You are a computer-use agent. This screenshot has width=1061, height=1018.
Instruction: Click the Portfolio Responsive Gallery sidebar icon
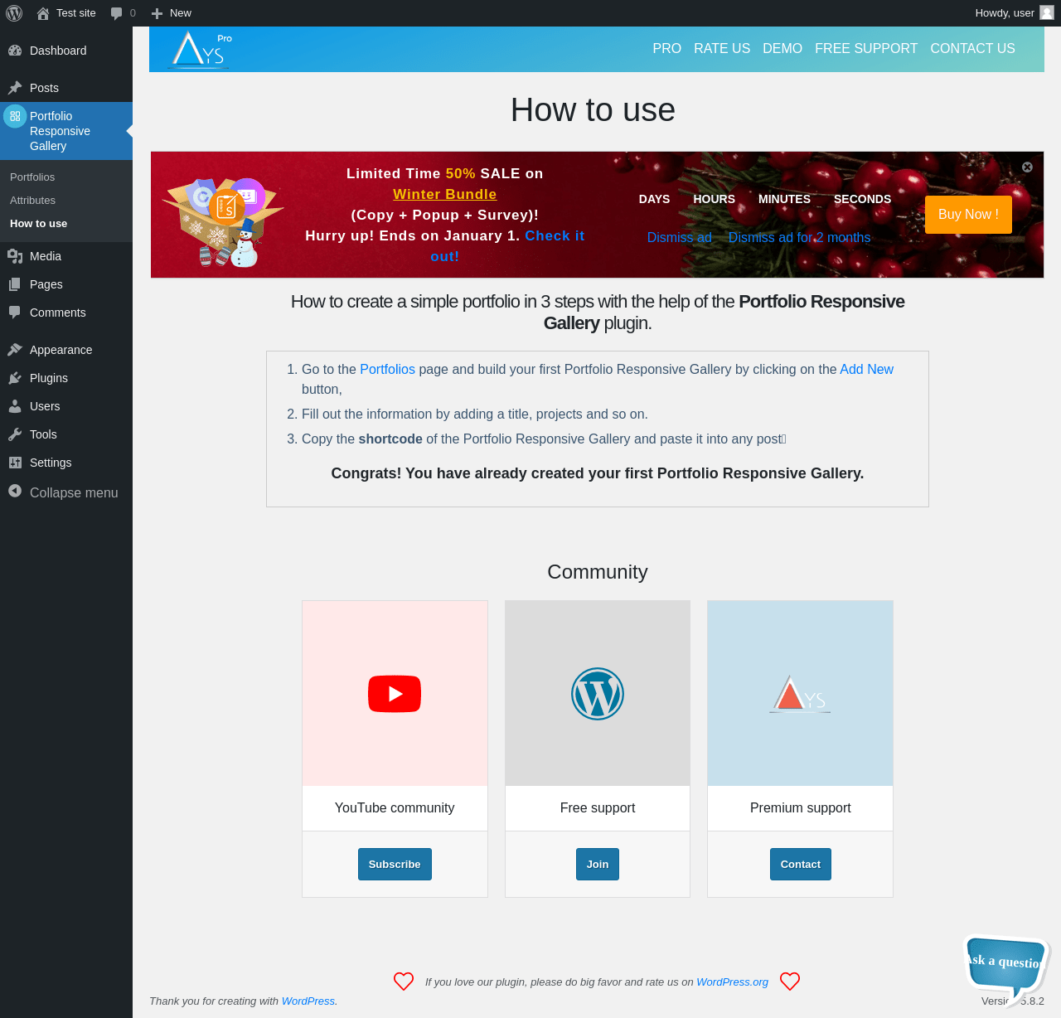(15, 117)
